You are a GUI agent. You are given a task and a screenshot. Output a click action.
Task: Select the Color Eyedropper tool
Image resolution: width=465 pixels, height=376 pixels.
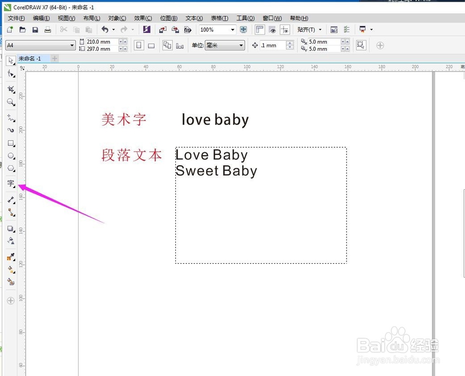pyautogui.click(x=11, y=257)
